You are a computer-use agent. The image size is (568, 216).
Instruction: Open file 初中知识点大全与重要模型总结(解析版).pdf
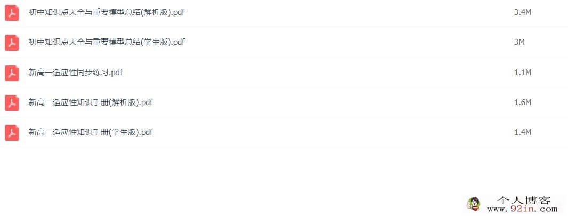click(x=107, y=12)
